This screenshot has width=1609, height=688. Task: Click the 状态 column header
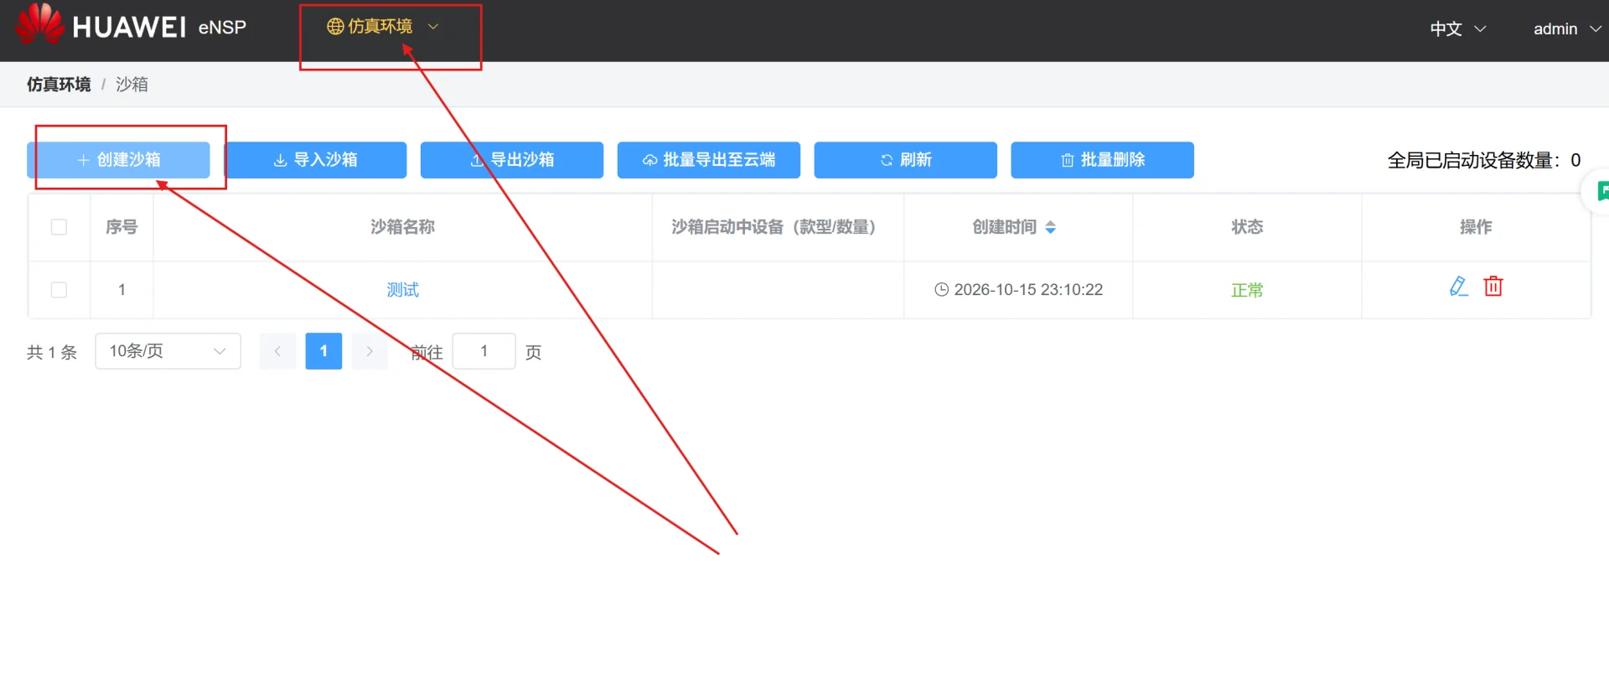pos(1247,227)
